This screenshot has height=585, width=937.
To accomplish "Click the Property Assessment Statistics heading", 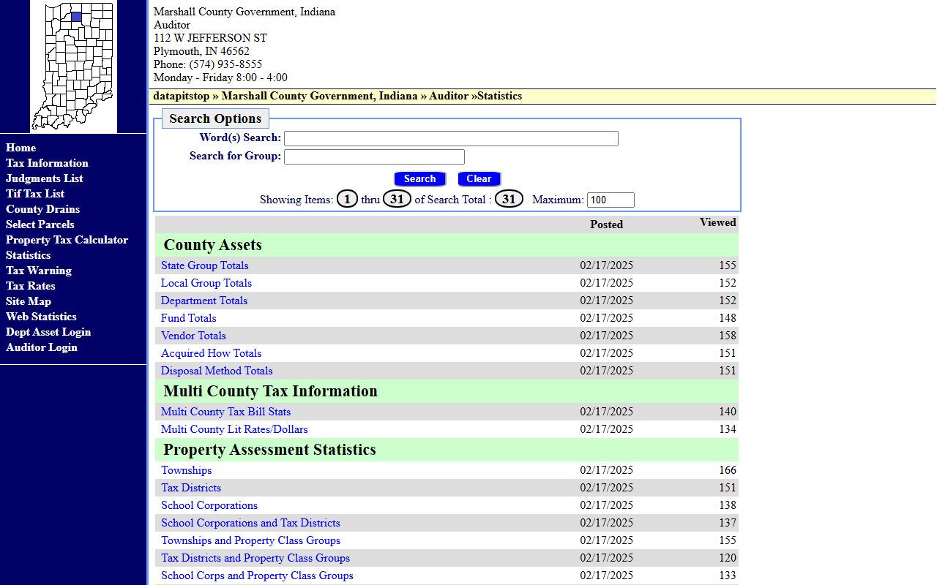I will point(269,450).
